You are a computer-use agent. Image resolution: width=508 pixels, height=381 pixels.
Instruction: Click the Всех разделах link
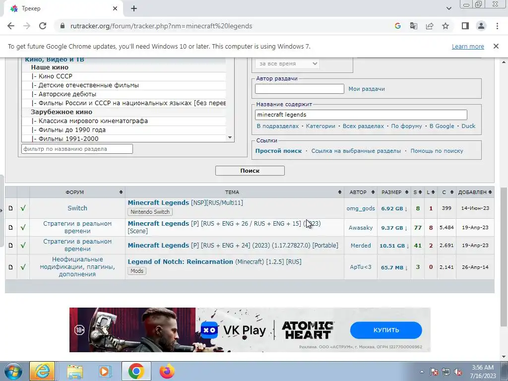pos(363,126)
